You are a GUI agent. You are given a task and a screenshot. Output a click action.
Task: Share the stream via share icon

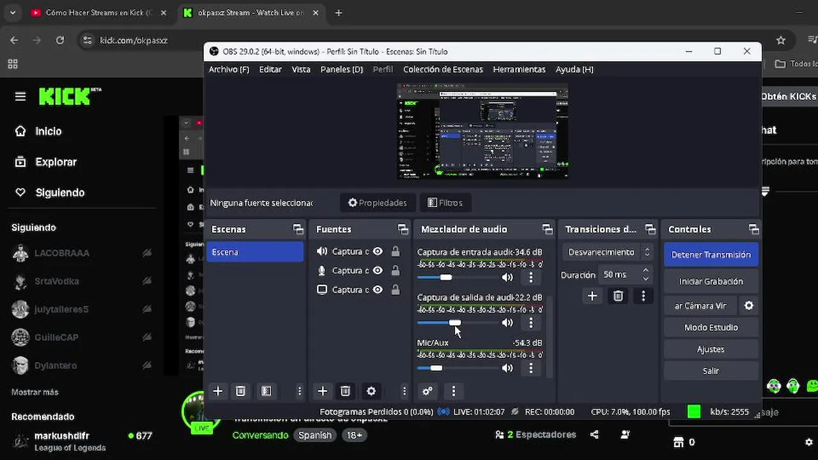[594, 434]
